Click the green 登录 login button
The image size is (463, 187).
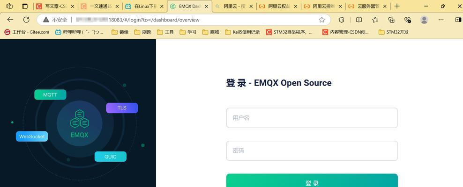[x=312, y=180]
